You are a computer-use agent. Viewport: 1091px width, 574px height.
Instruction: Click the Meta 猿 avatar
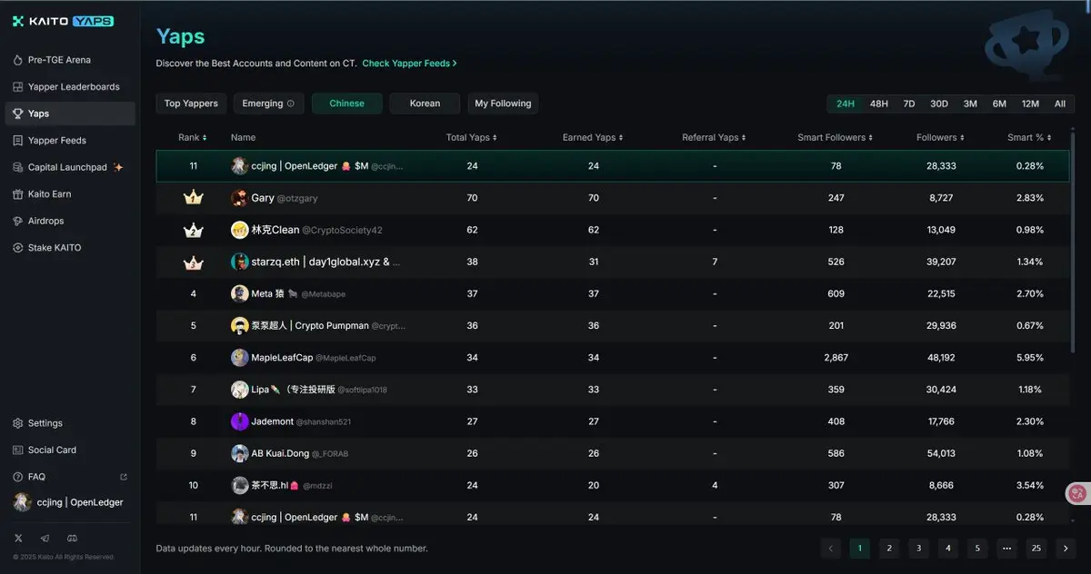point(239,293)
